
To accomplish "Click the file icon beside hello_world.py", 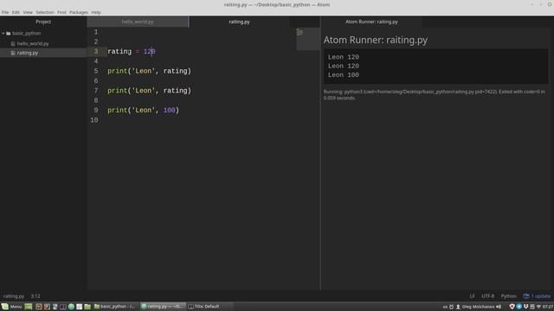I will tap(13, 44).
